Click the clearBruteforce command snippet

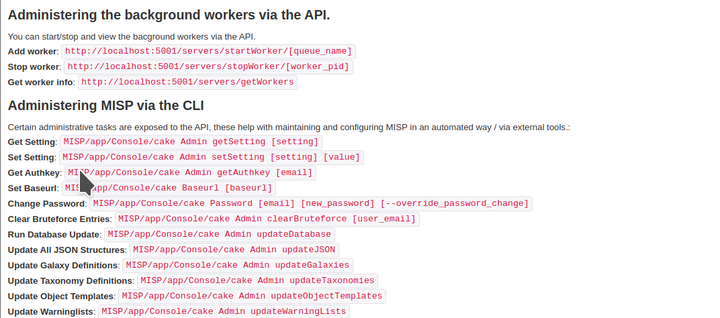[x=267, y=219]
